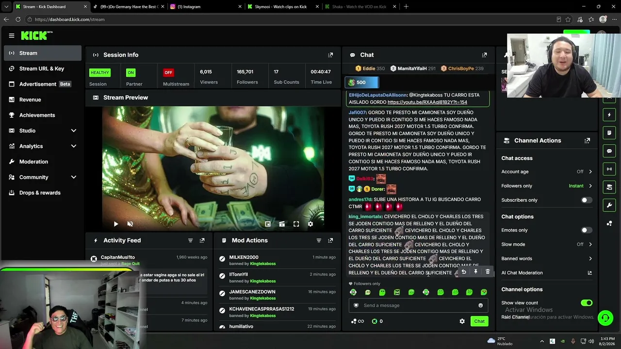Pop out the Chat panel

tap(484, 55)
